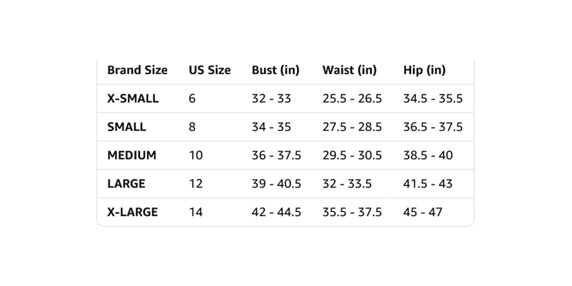Click hip value 38.5 - 40

coord(428,156)
